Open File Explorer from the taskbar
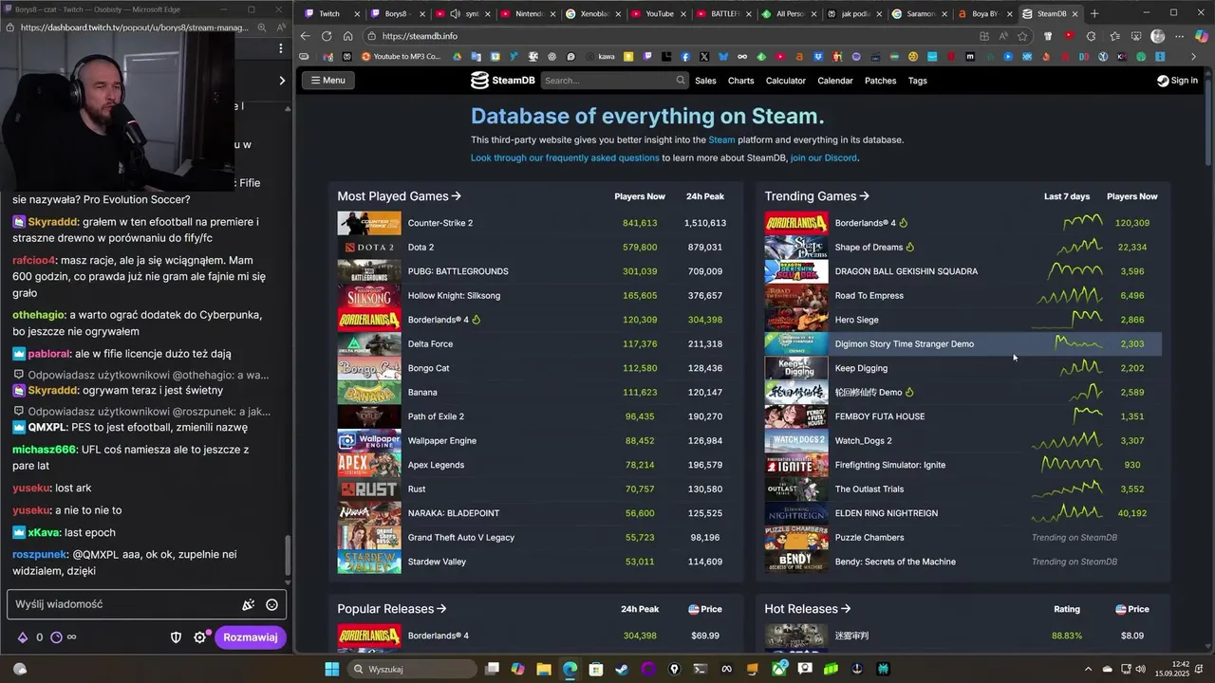Viewport: 1215px width, 683px height. click(543, 669)
